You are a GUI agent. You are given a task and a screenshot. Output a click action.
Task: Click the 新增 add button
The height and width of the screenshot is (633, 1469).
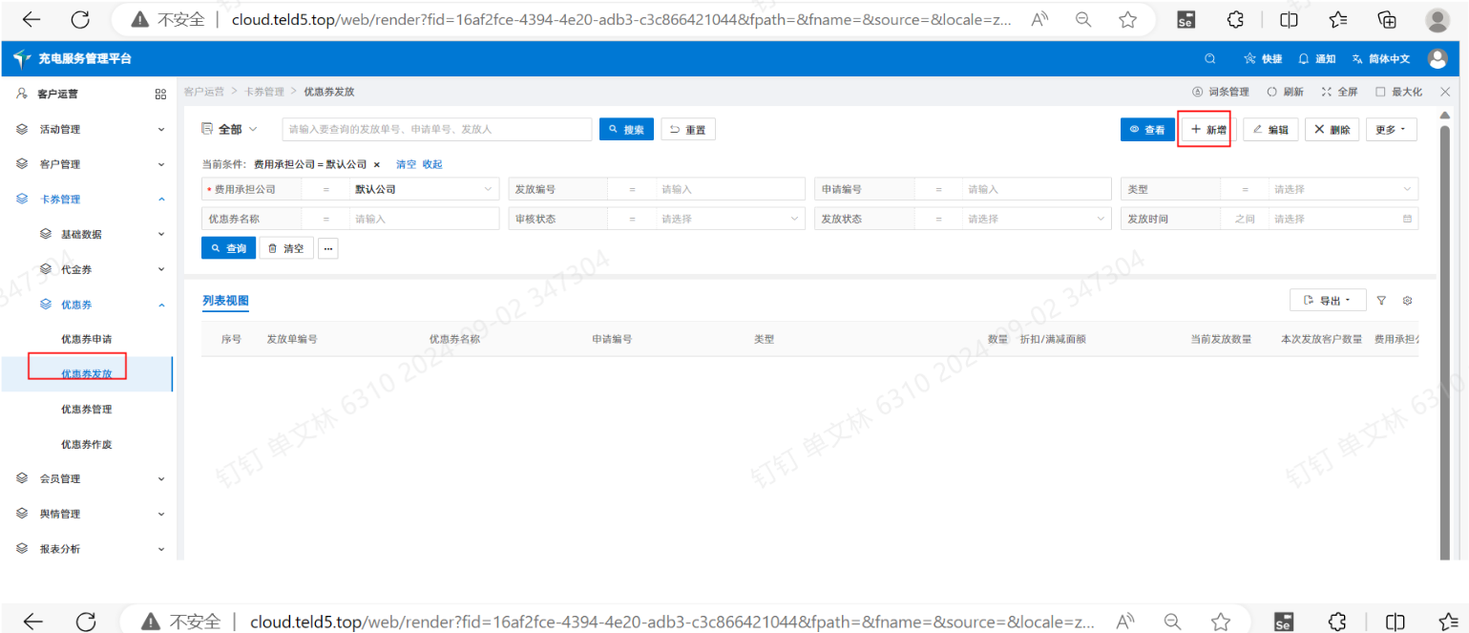[x=1207, y=130]
